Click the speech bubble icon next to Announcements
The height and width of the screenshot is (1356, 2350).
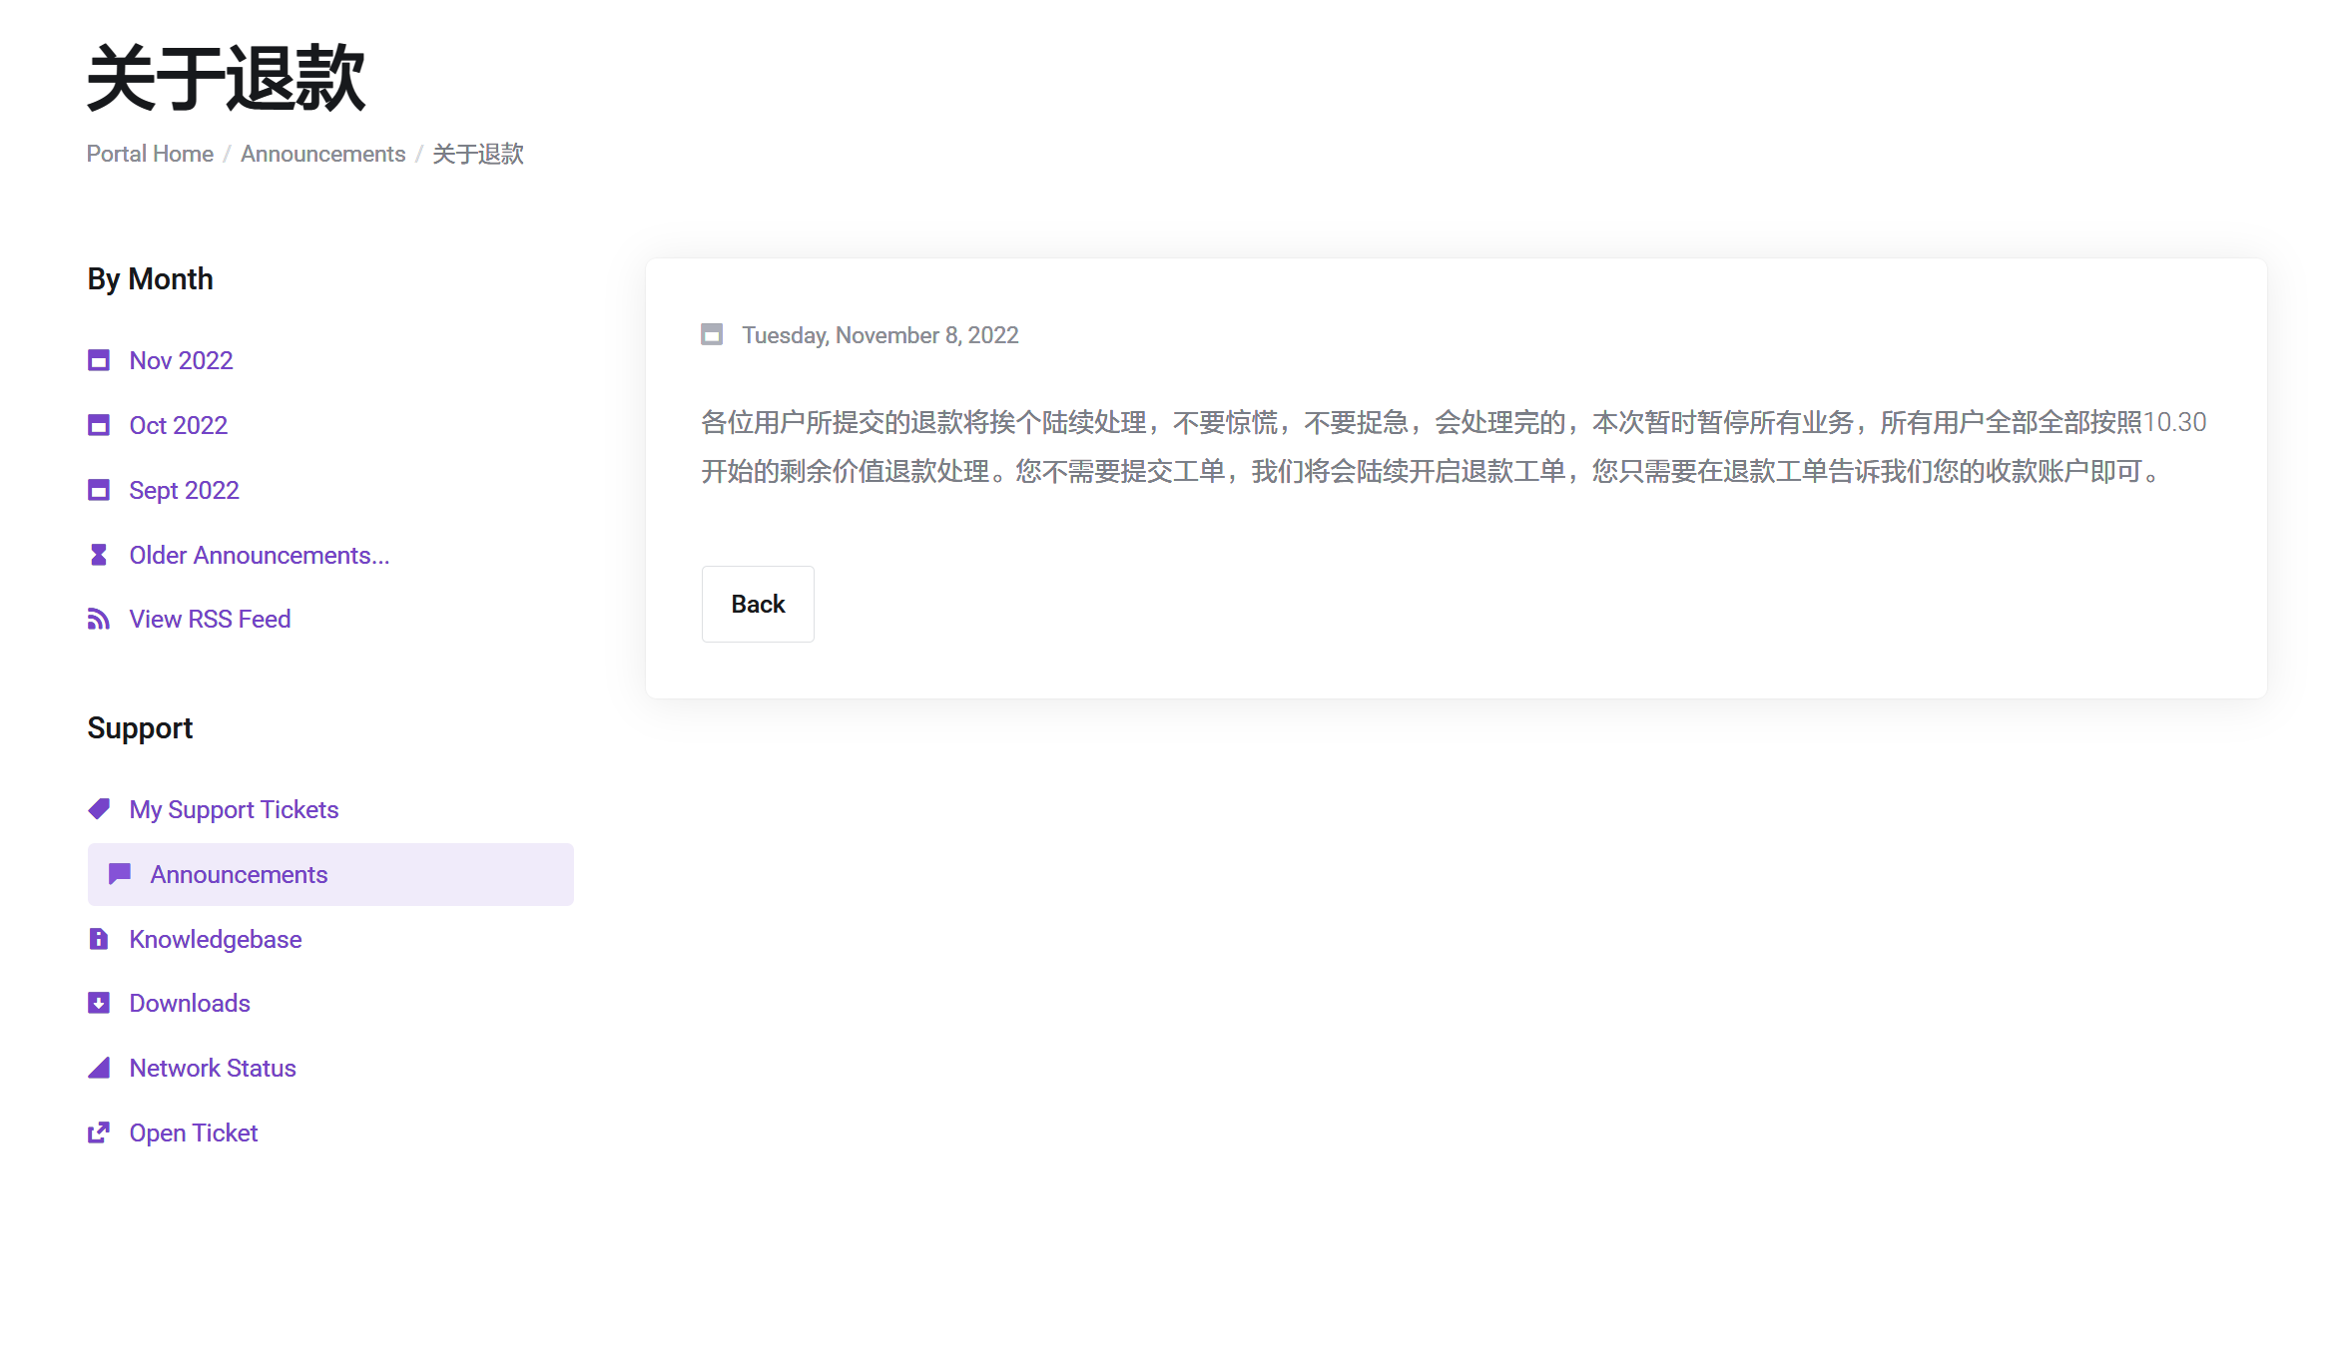pos(120,874)
